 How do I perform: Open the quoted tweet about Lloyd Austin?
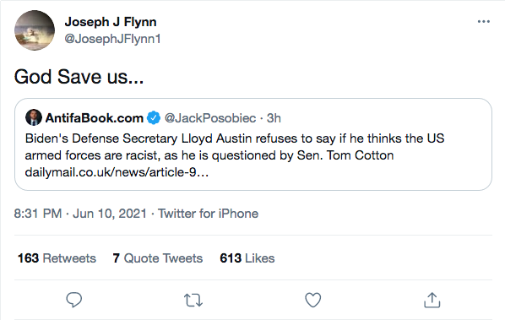pos(253,144)
